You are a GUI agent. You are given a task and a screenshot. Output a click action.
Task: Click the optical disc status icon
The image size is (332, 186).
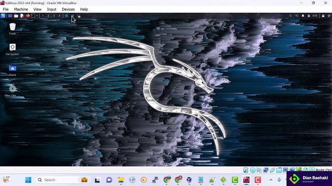click(x=253, y=170)
